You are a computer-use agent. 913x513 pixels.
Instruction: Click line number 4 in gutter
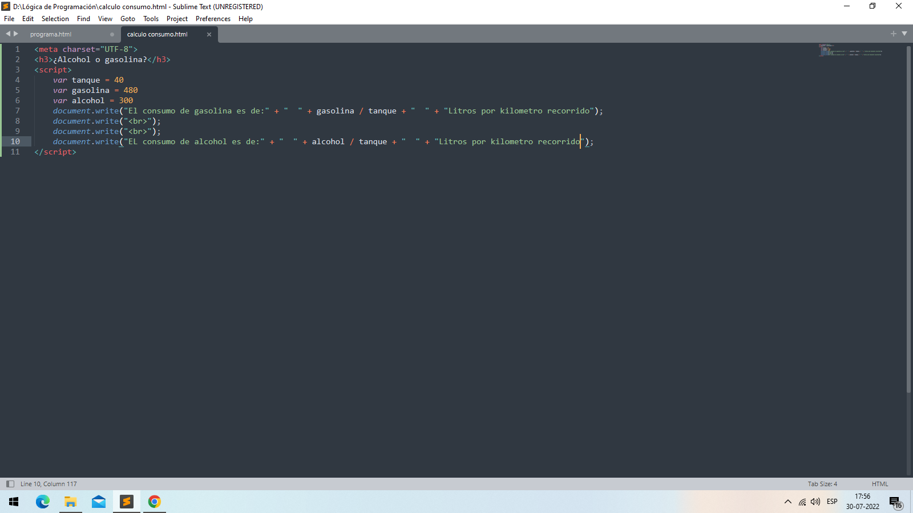tap(17, 80)
